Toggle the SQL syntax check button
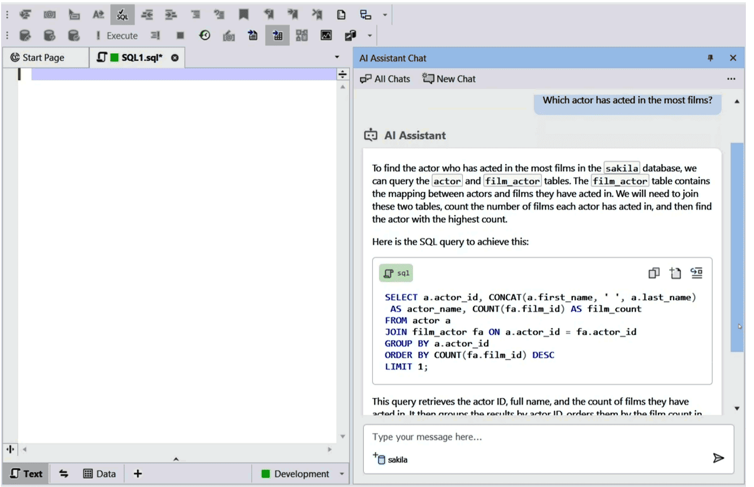The width and height of the screenshot is (754, 487). (x=123, y=15)
